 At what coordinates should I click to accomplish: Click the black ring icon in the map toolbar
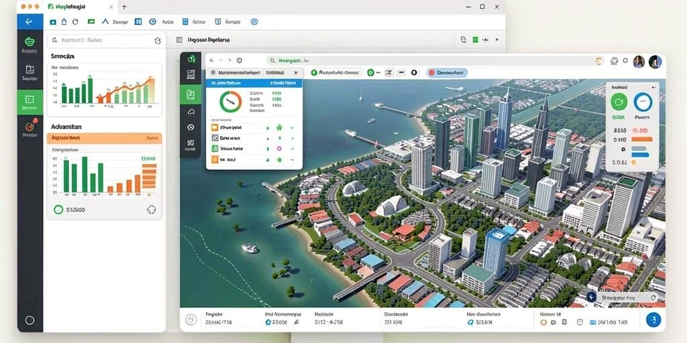tap(413, 72)
